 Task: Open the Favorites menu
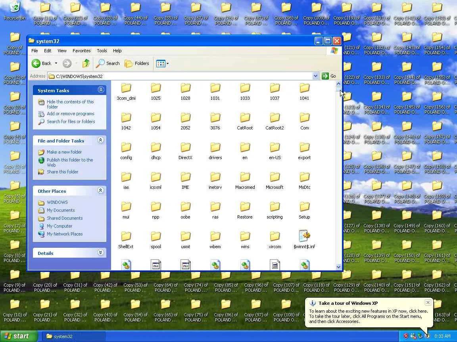pyautogui.click(x=82, y=51)
